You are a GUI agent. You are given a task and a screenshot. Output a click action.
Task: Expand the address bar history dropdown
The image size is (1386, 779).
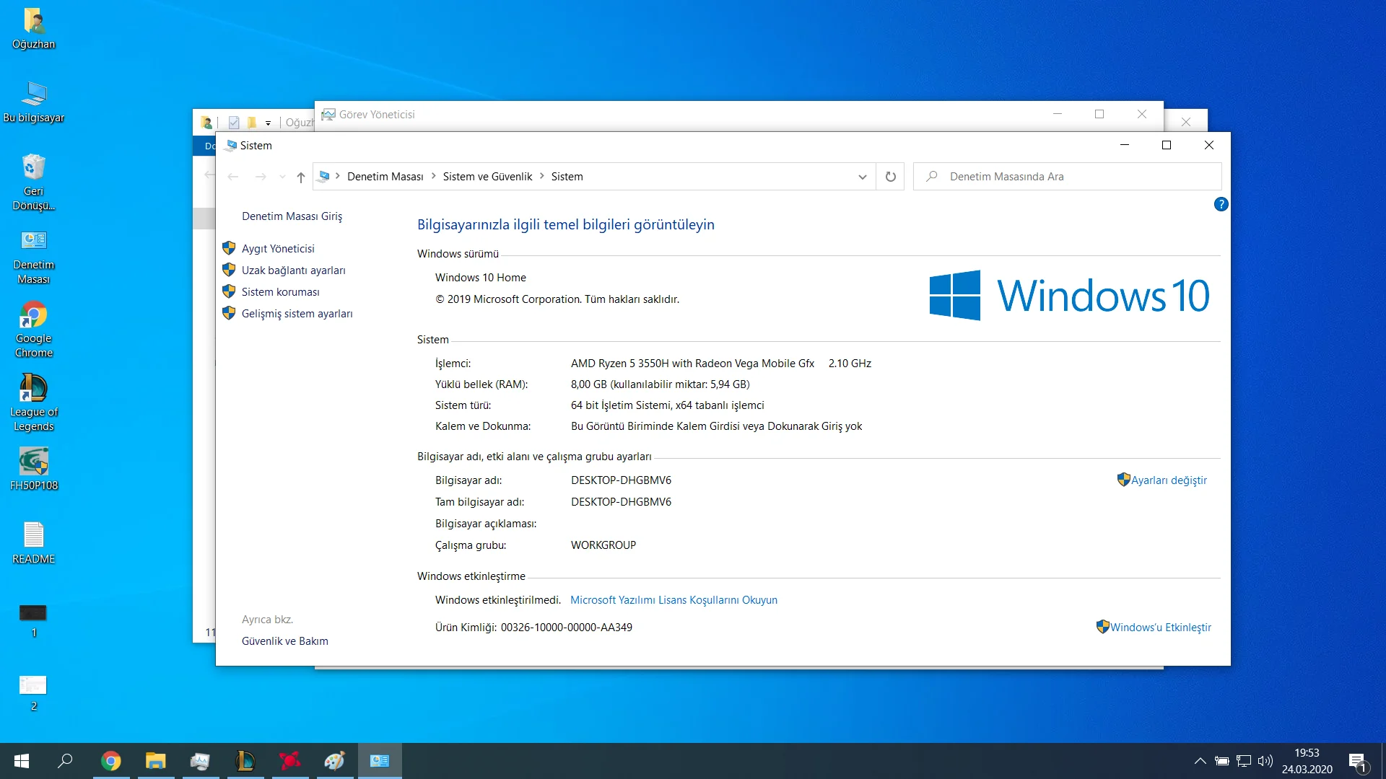(862, 177)
